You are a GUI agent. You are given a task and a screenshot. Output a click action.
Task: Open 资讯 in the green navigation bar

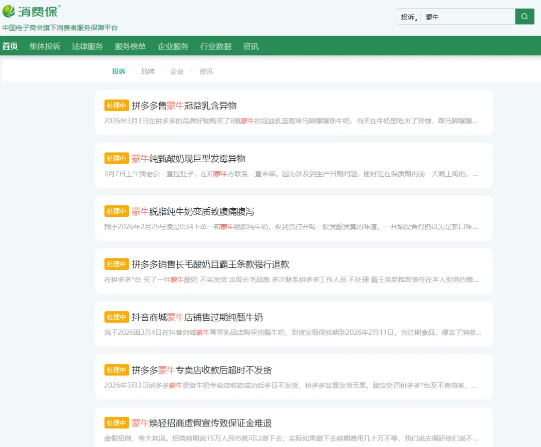pyautogui.click(x=250, y=47)
